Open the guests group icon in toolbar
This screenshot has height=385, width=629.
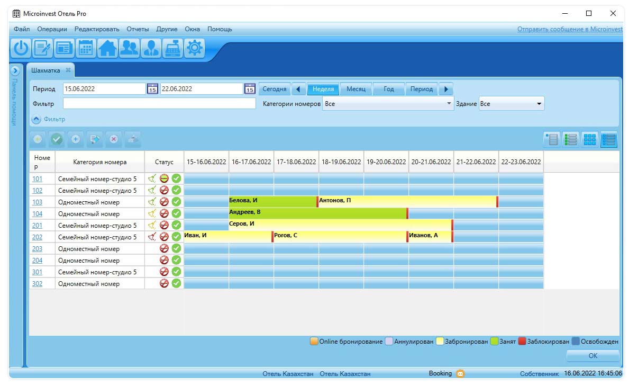coord(129,49)
